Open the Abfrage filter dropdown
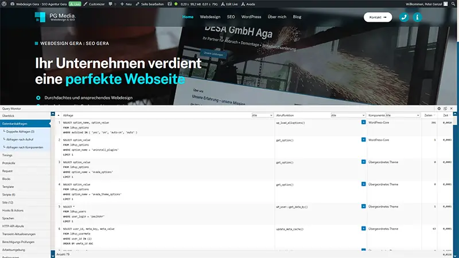The image size is (459, 258). pos(262,115)
